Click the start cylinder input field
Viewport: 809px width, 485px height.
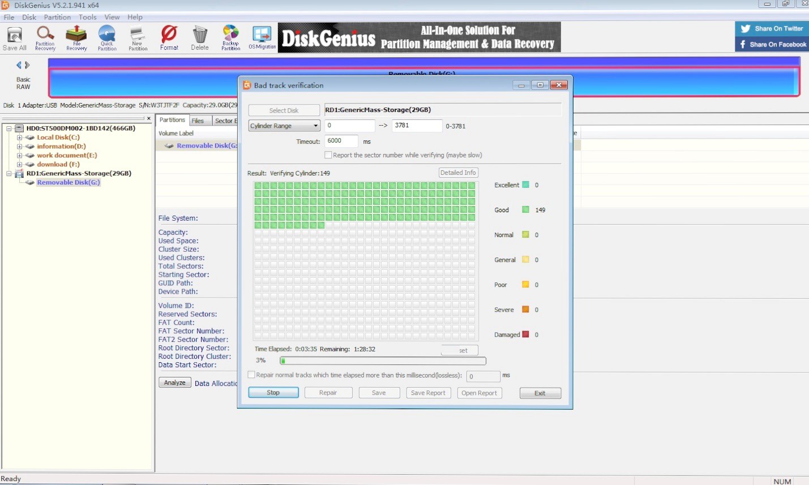click(350, 126)
